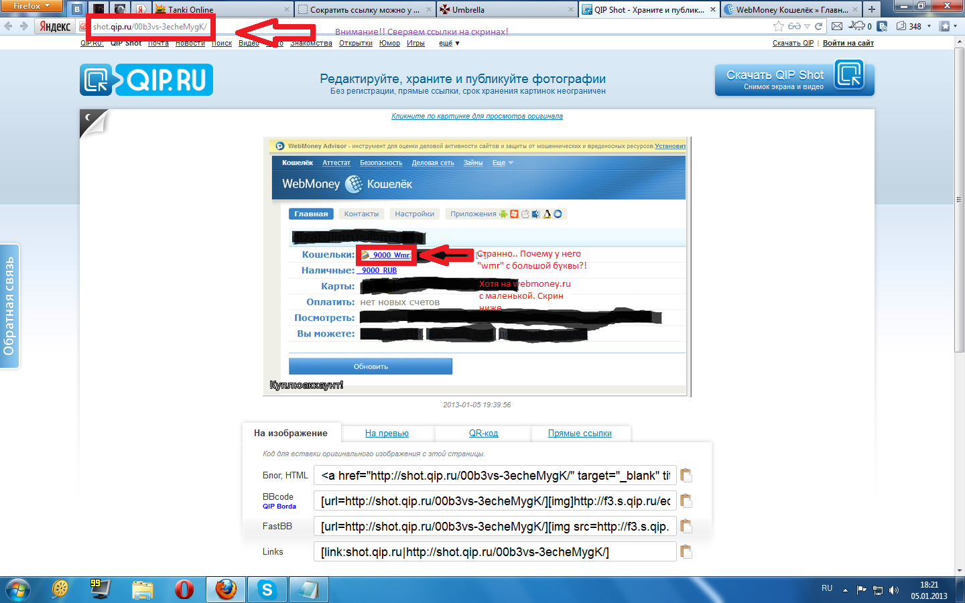The width and height of the screenshot is (965, 603).
Task: Focus the BBcode code field
Action: pos(495,501)
